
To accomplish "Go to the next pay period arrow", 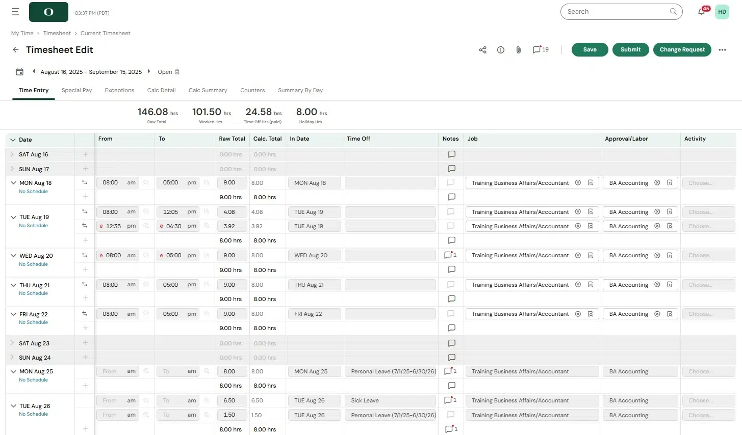I will (149, 71).
